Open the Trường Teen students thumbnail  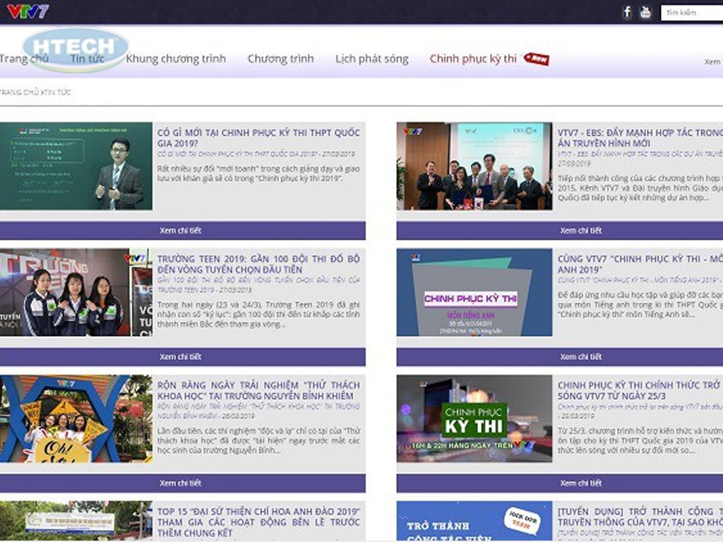[x=76, y=292]
